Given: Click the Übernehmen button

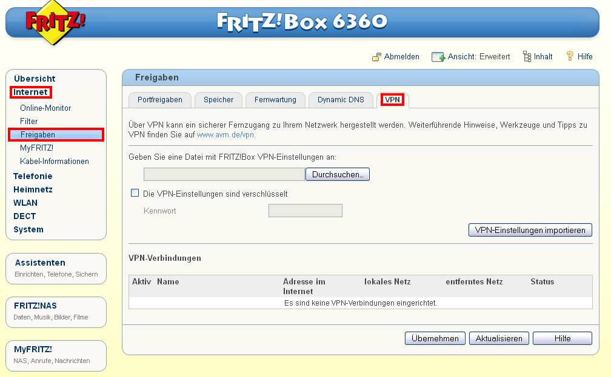Looking at the screenshot, I should (x=435, y=338).
